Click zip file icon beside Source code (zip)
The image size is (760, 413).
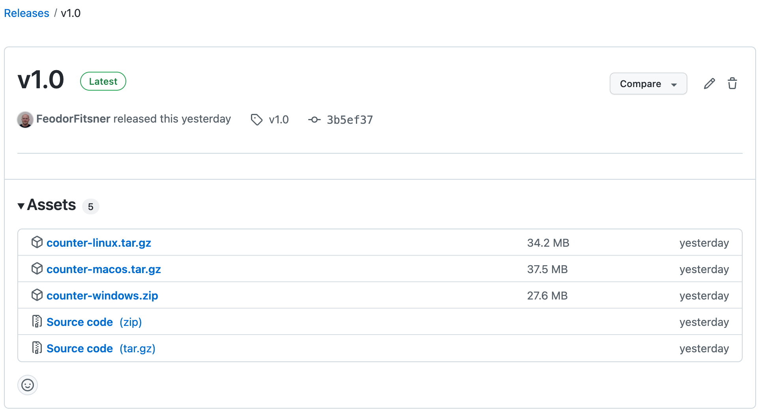point(37,322)
